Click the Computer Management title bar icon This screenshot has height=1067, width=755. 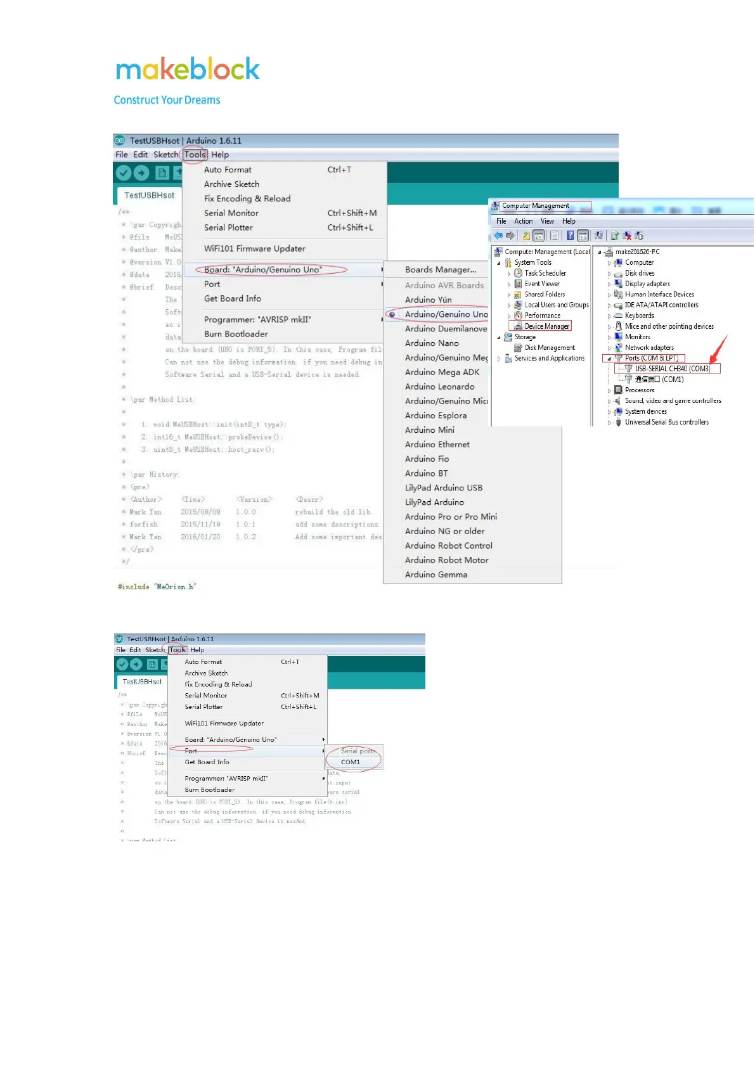[x=495, y=206]
